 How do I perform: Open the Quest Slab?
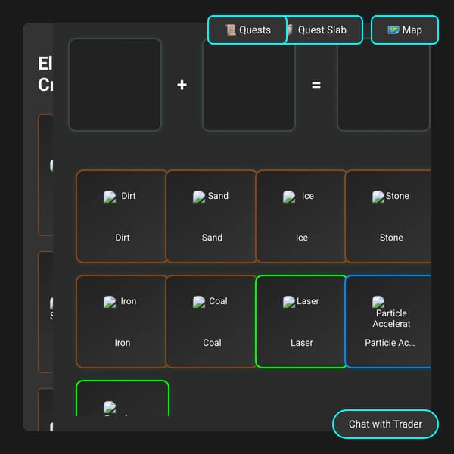(x=325, y=30)
